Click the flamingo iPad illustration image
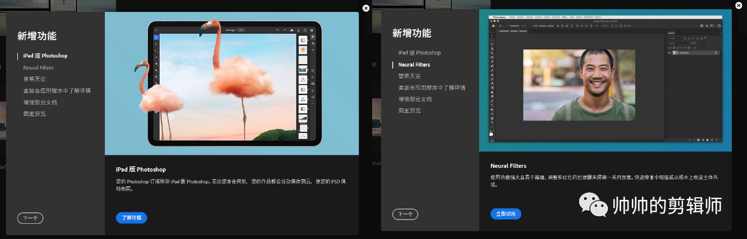The height and width of the screenshot is (239, 747). 232,84
